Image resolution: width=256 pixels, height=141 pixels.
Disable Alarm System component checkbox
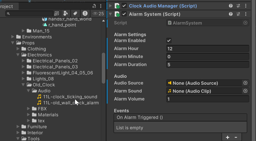[124, 14]
